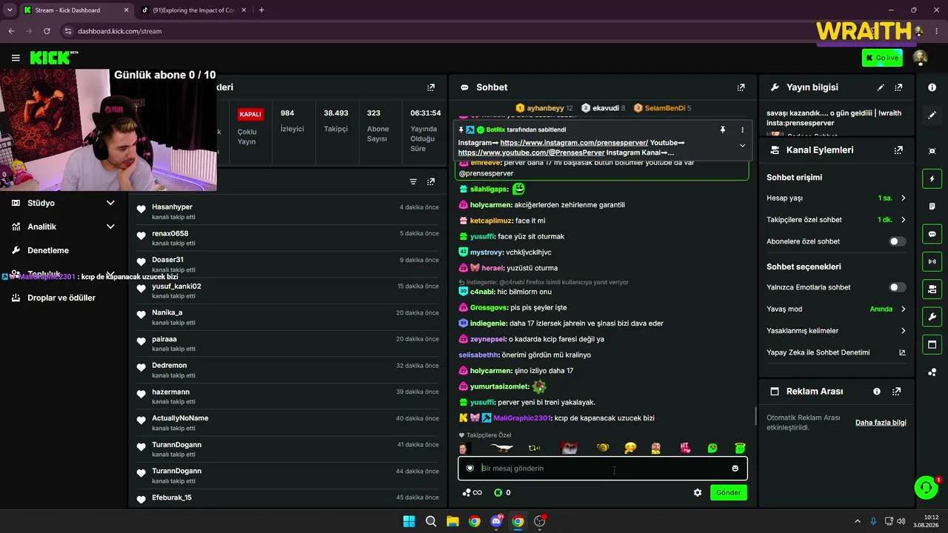Viewport: 948px width, 533px height.
Task: Show info about Reklam Arası
Action: [x=877, y=391]
